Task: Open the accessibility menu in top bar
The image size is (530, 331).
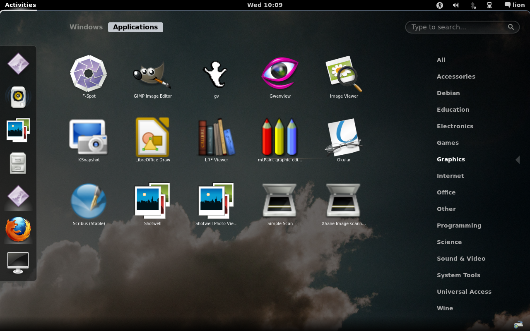Action: coord(440,5)
